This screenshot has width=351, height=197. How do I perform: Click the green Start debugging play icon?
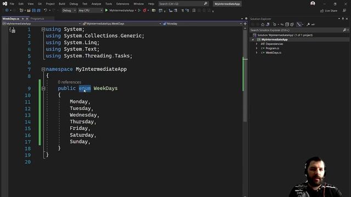click(x=106, y=10)
